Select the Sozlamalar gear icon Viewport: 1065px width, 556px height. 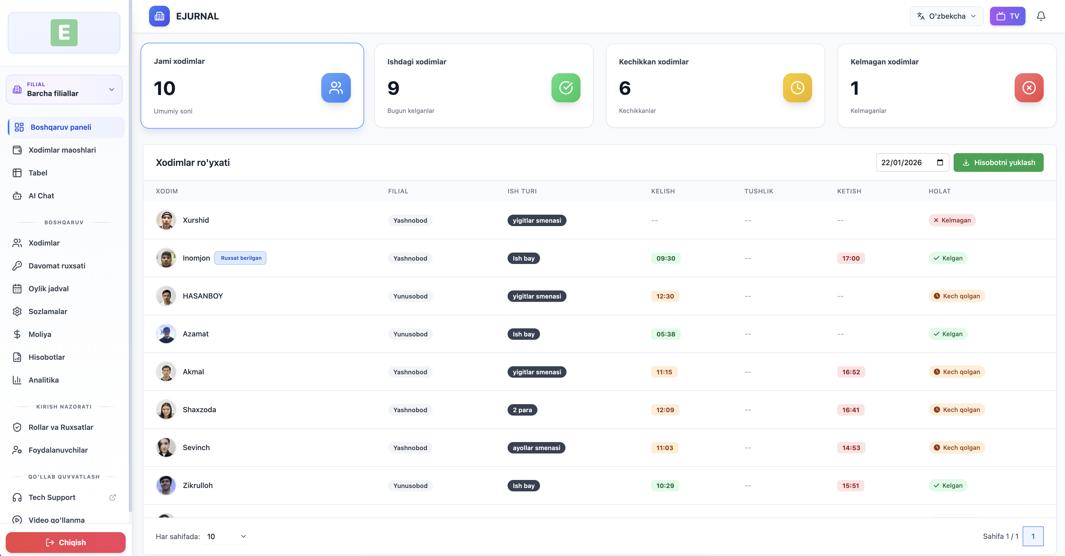pos(17,311)
